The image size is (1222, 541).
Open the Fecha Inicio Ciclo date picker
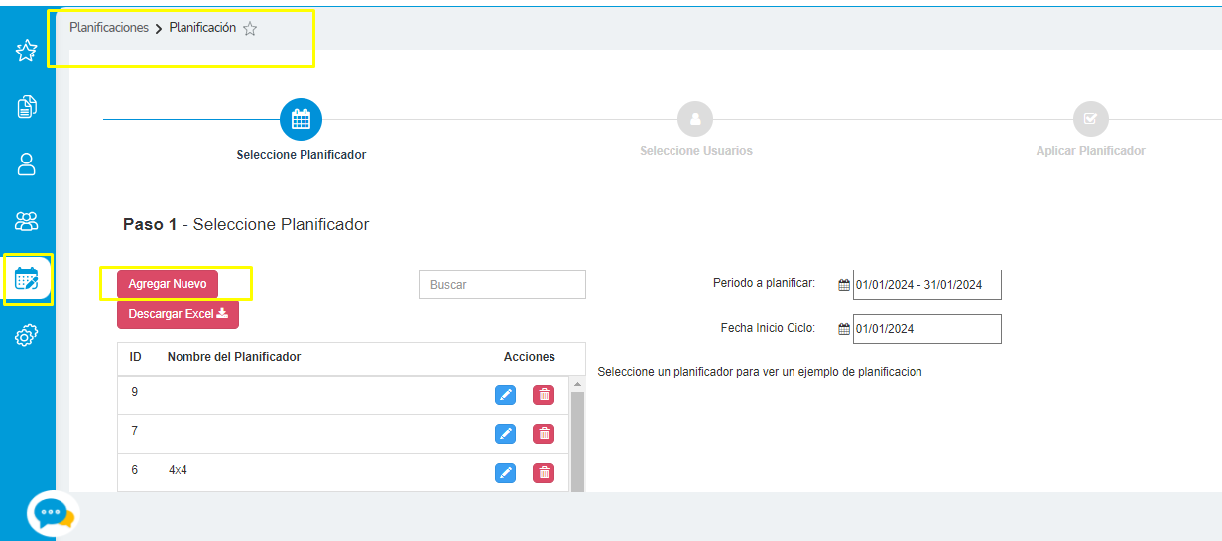point(926,329)
